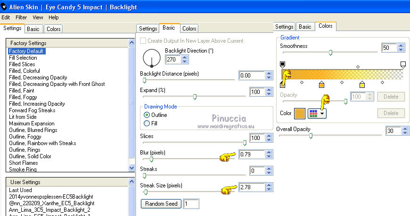Switch to Basic tab in right panel
Viewport: 410px width, 216px height.
point(305,27)
